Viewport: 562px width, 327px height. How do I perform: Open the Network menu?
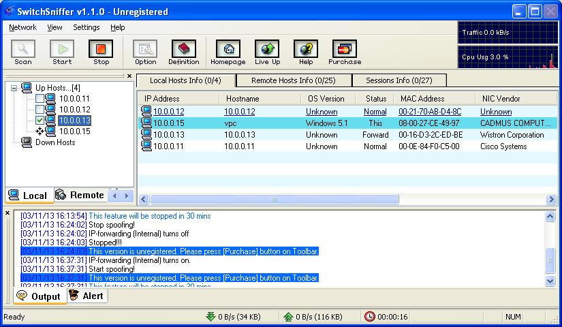click(x=23, y=27)
